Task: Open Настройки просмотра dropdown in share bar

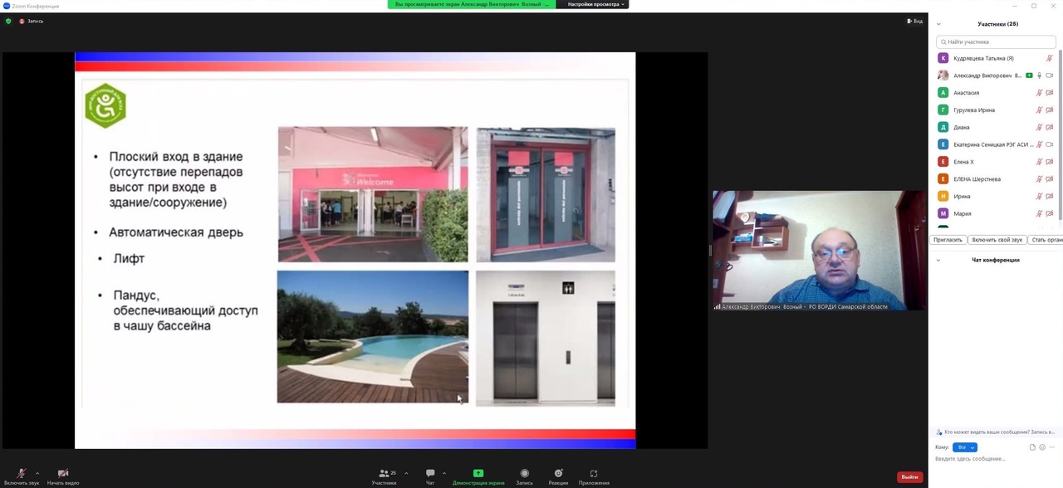Action: (595, 4)
